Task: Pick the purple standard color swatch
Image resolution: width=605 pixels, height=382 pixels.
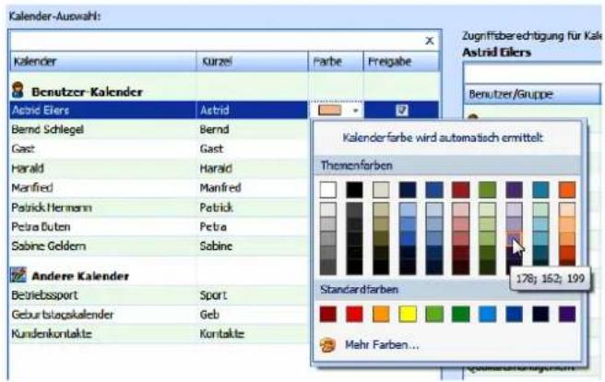Action: [567, 314]
